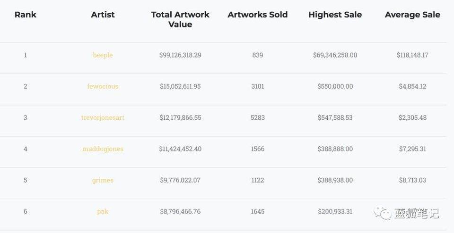The image size is (454, 233).
Task: Select rank number 4 cell
Action: [26, 149]
